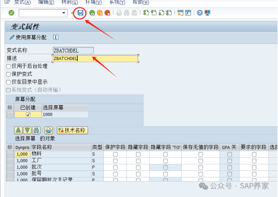Click the sort descending icon
The image size is (278, 197).
click(x=27, y=130)
